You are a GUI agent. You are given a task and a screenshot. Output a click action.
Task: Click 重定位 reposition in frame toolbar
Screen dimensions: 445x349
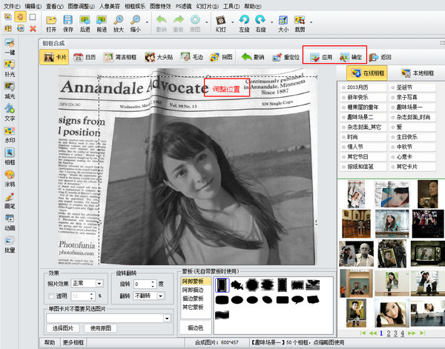coord(286,57)
